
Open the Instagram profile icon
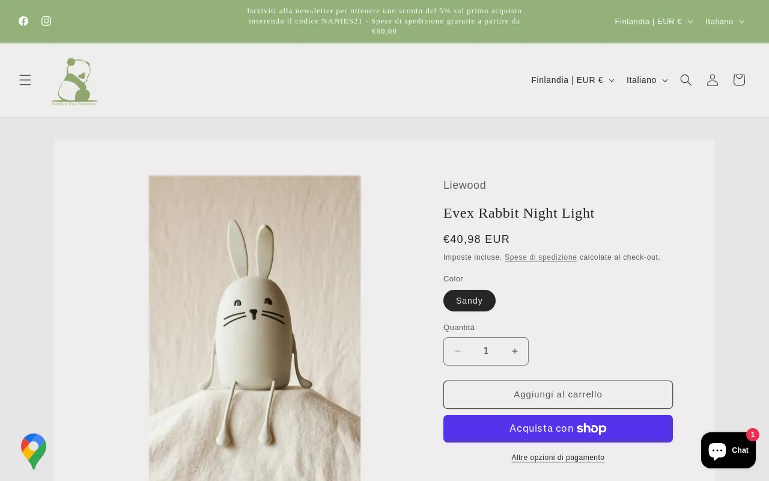(x=46, y=21)
